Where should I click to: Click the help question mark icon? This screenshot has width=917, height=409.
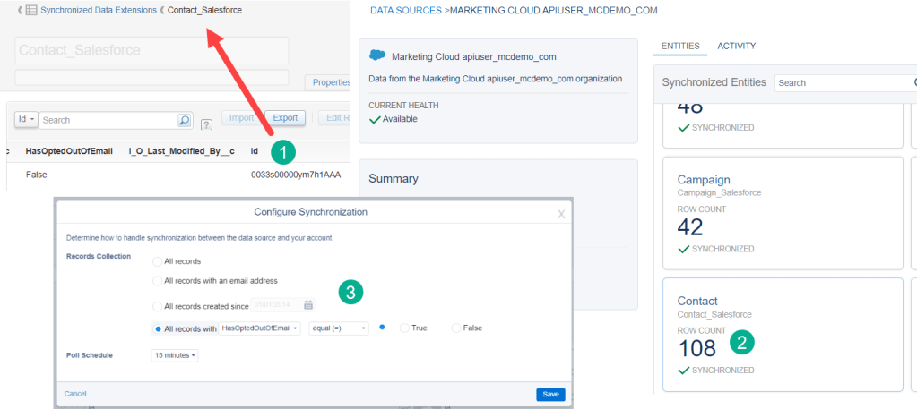click(206, 123)
